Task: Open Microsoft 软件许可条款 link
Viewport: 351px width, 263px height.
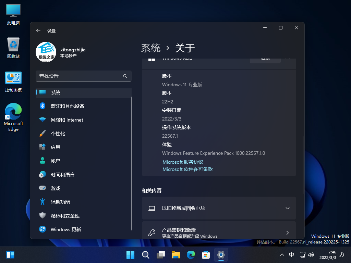Action: pos(187,169)
